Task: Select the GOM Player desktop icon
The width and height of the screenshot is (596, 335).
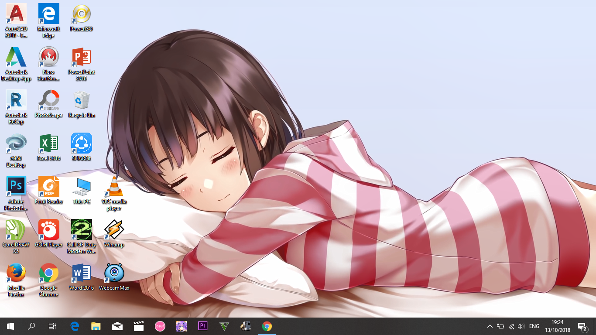Action: 49,233
